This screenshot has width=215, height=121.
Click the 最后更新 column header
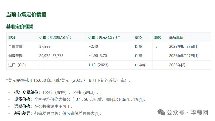click(x=176, y=37)
